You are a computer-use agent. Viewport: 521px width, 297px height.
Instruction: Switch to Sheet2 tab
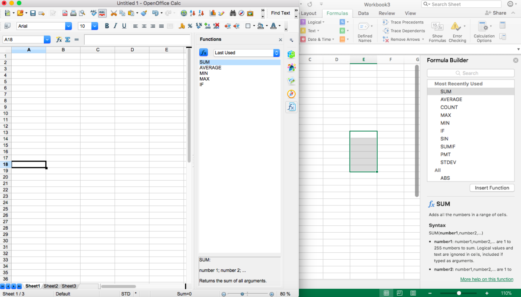[x=50, y=286]
